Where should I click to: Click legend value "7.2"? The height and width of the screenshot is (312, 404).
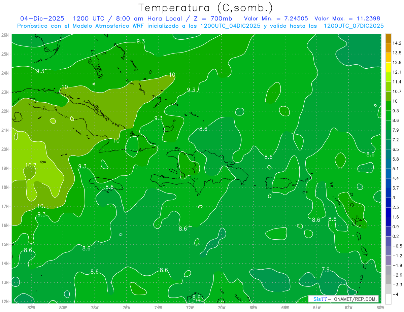point(396,140)
